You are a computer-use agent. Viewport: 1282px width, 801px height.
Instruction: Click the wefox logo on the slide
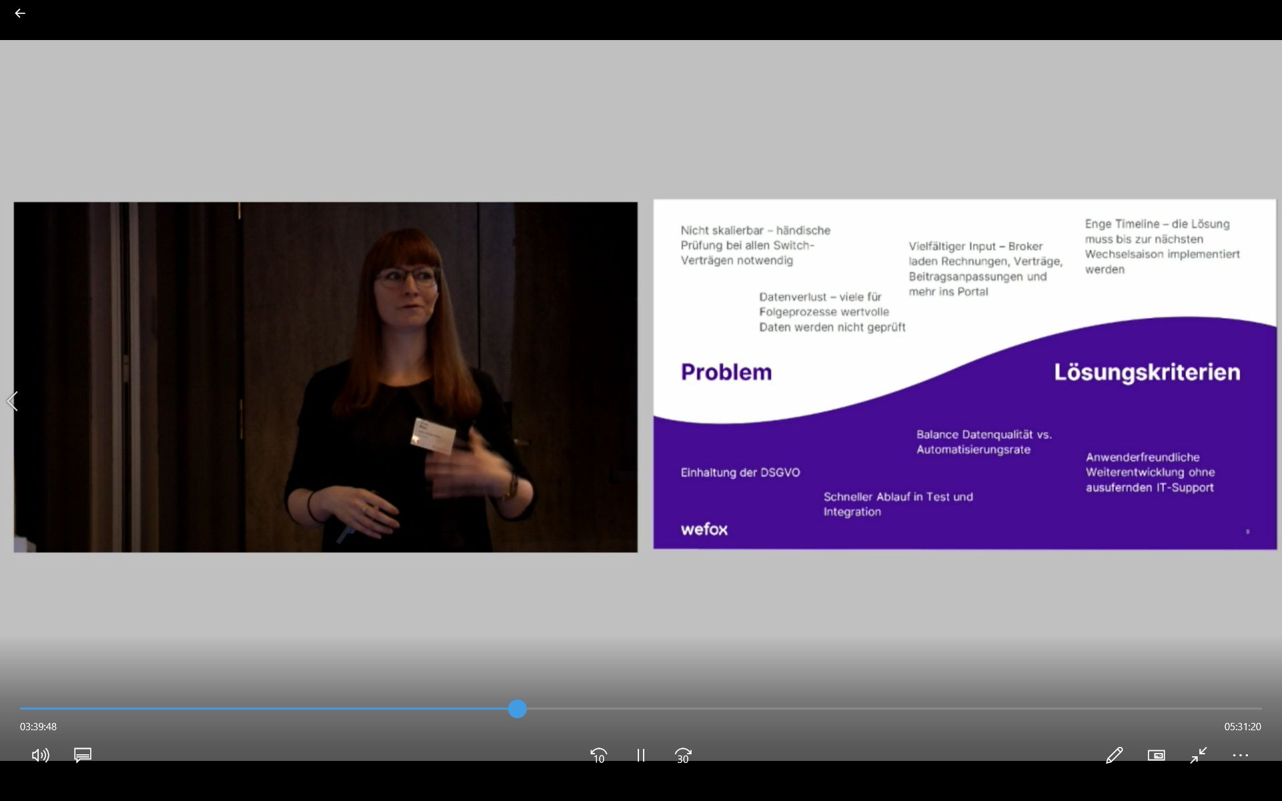(x=704, y=529)
